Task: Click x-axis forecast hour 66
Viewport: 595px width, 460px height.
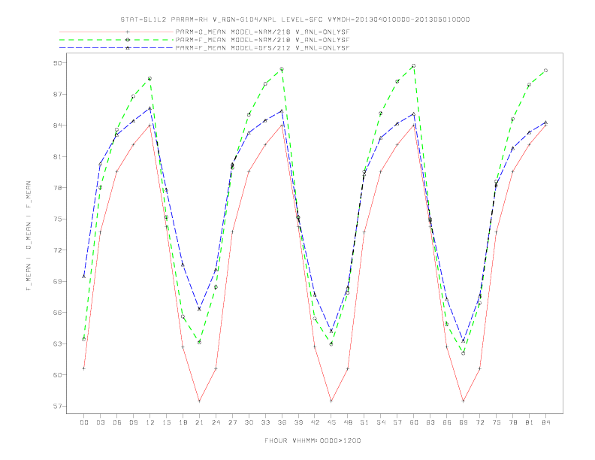Action: tap(447, 422)
